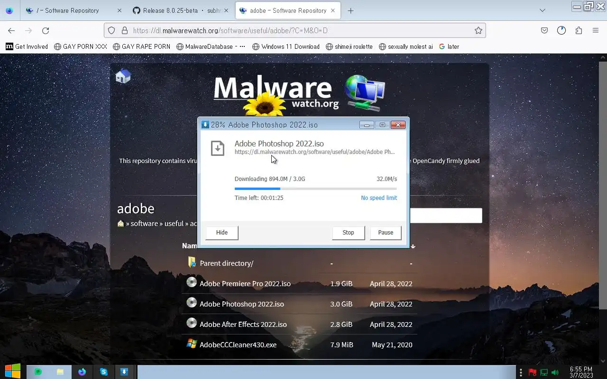Open the Pocket save icon

(544, 30)
